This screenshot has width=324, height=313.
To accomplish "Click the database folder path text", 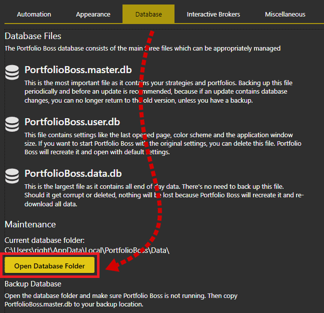I will (x=87, y=250).
